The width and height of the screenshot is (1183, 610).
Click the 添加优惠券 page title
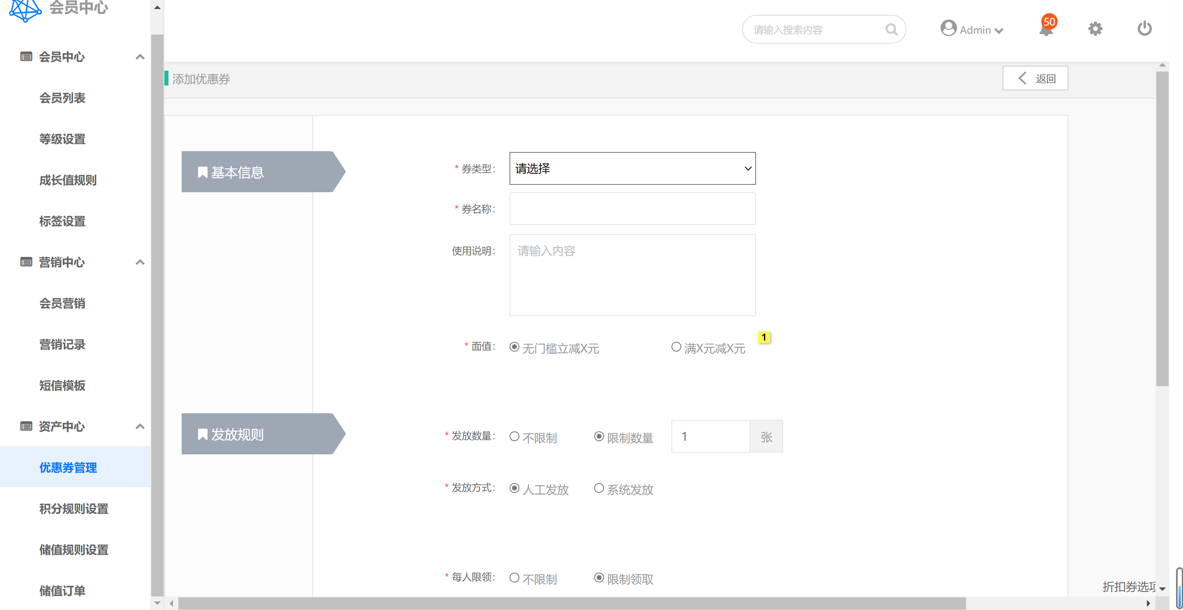coord(201,79)
